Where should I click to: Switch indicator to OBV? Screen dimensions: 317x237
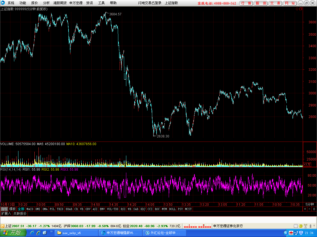[x=88, y=209]
